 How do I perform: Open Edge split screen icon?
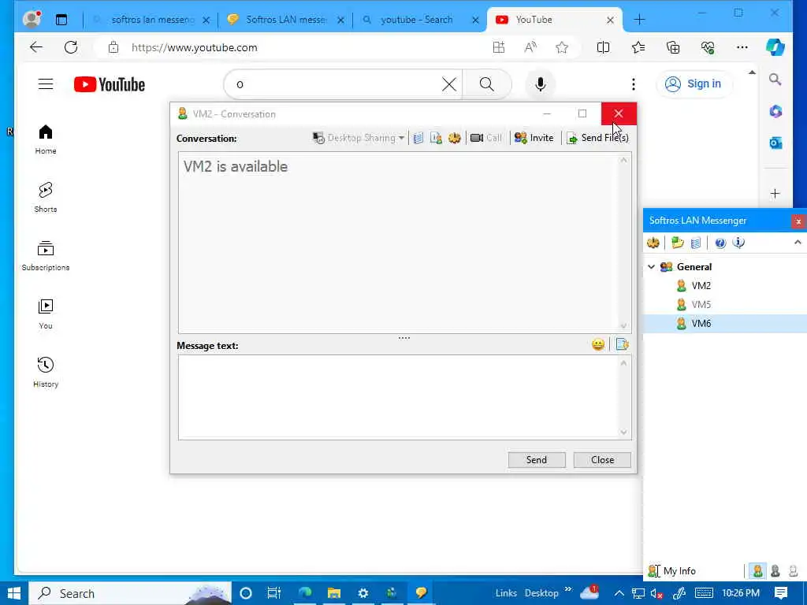click(603, 47)
